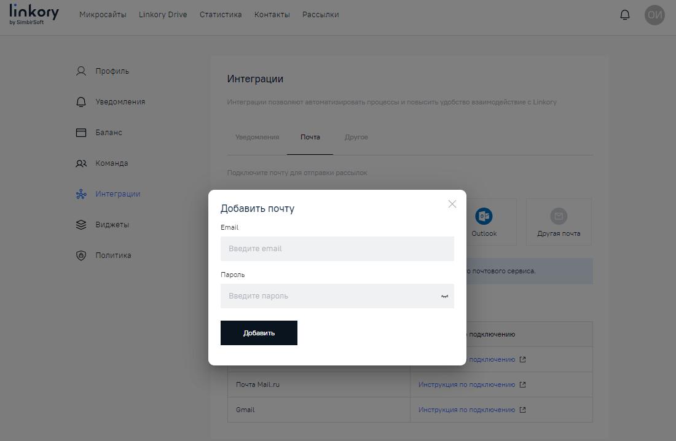Toggle password visibility eye icon
676x441 pixels.
(x=444, y=296)
